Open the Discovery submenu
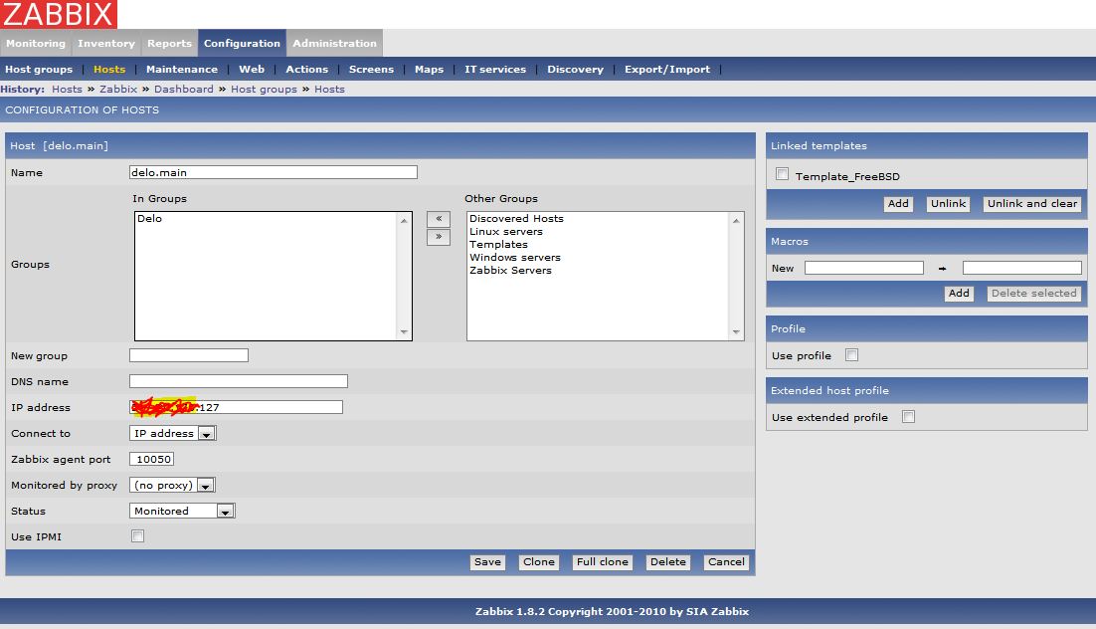The height and width of the screenshot is (629, 1096). tap(575, 70)
